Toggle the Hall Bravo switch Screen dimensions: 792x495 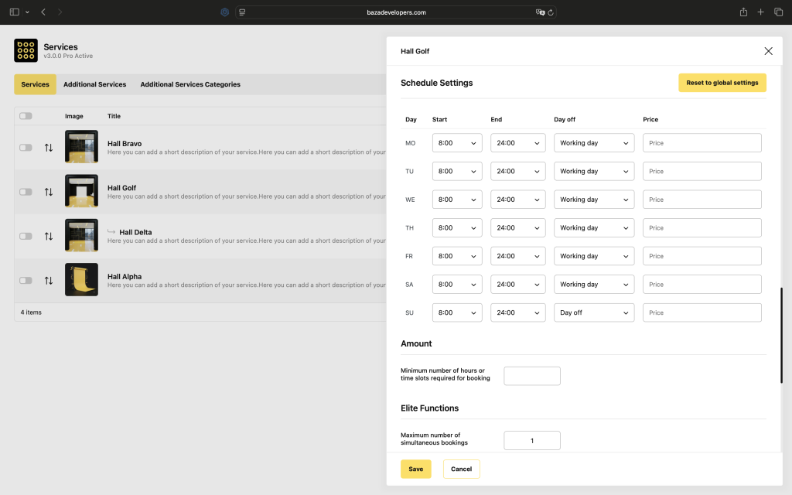pos(26,148)
